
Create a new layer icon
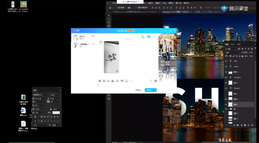[248, 125]
